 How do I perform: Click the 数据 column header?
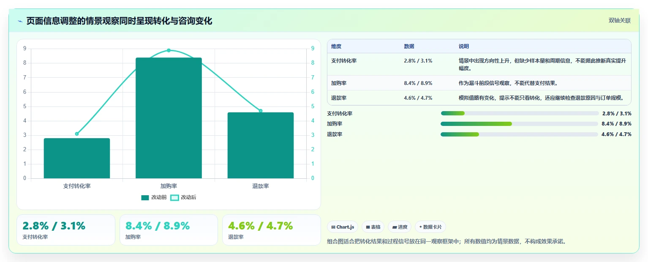[x=409, y=46]
